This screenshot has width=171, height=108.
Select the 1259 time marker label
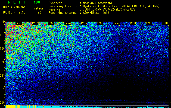[149, 23]
